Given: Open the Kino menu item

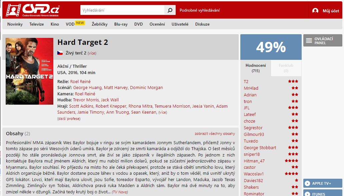Looking at the screenshot, I should [x=55, y=24].
